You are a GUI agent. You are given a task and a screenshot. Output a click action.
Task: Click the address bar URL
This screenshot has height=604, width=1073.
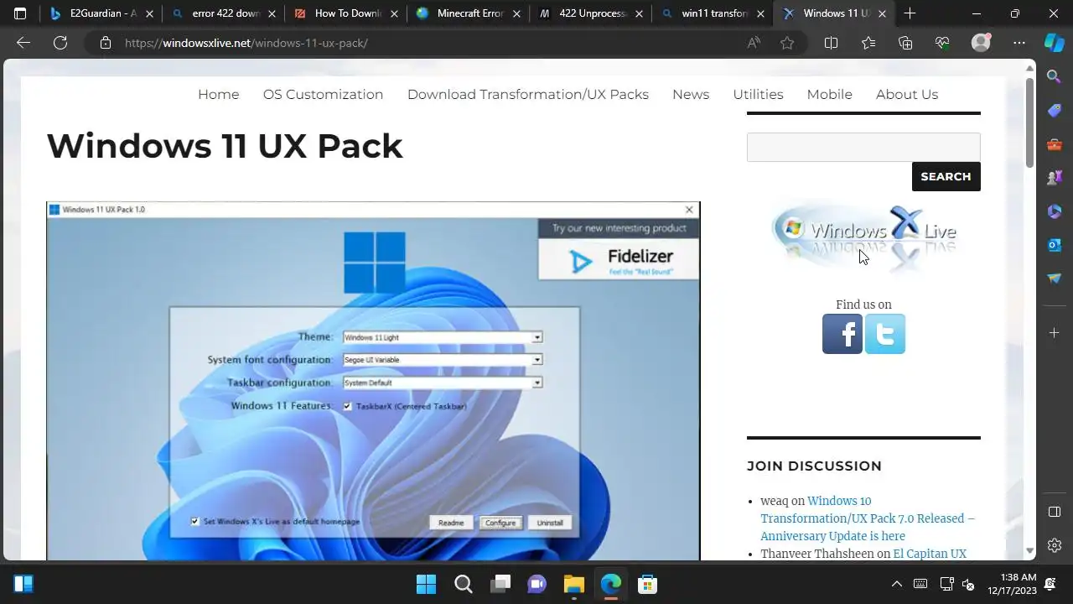coord(246,43)
